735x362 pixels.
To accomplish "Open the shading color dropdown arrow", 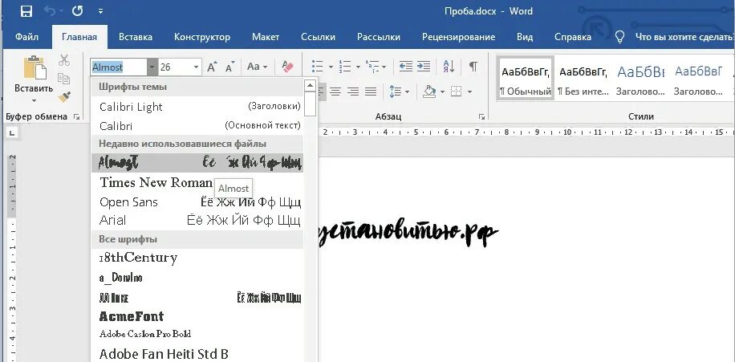I will [x=442, y=92].
